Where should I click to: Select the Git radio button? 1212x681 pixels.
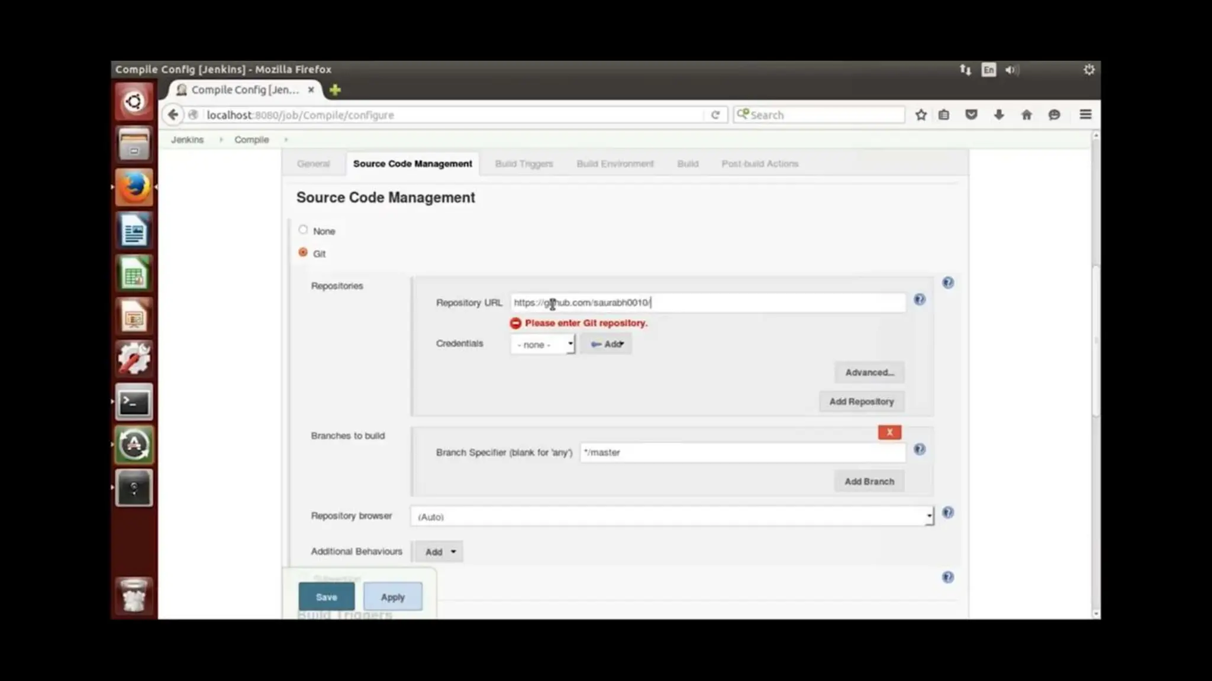[x=303, y=252]
